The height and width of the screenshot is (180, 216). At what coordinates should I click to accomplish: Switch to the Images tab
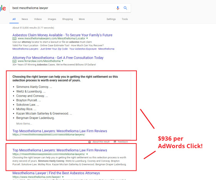[52, 19]
